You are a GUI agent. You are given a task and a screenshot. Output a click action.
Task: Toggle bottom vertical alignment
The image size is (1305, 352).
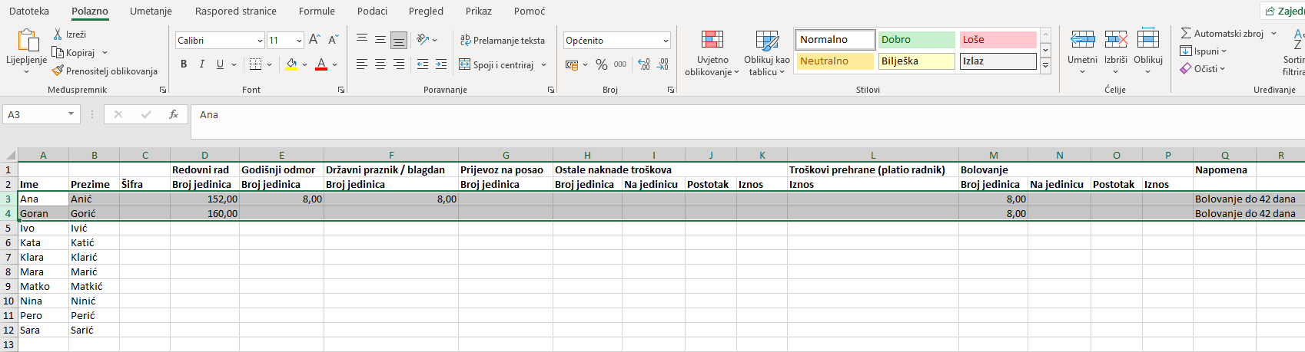399,40
